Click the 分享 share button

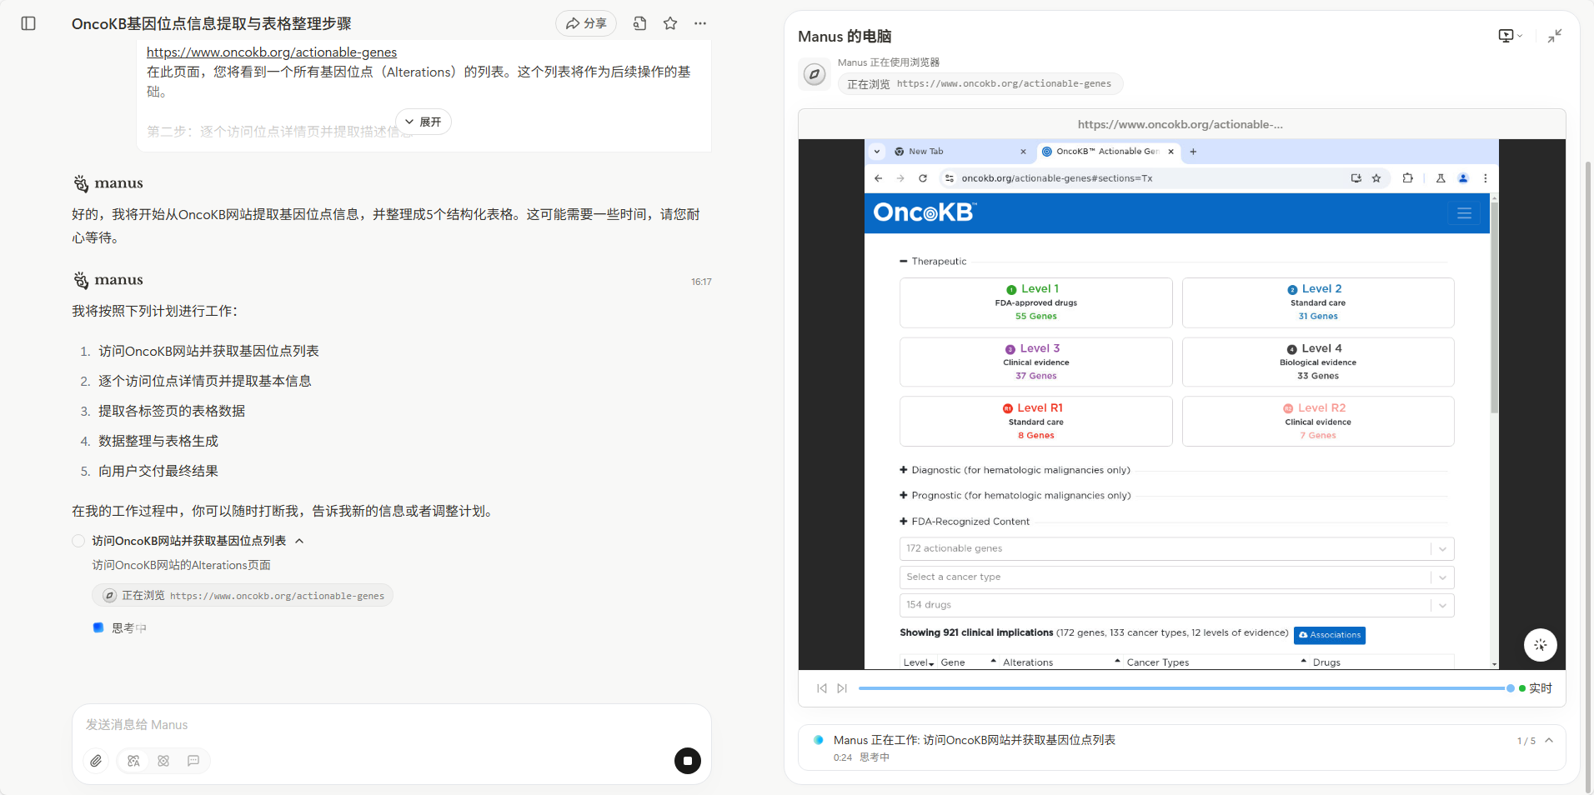coord(586,23)
